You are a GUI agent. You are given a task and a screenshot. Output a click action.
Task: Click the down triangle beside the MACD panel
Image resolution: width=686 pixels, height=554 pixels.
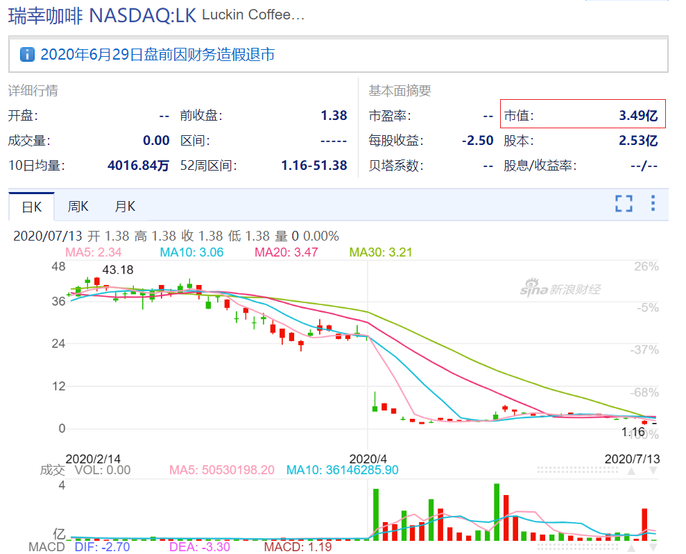(x=653, y=548)
